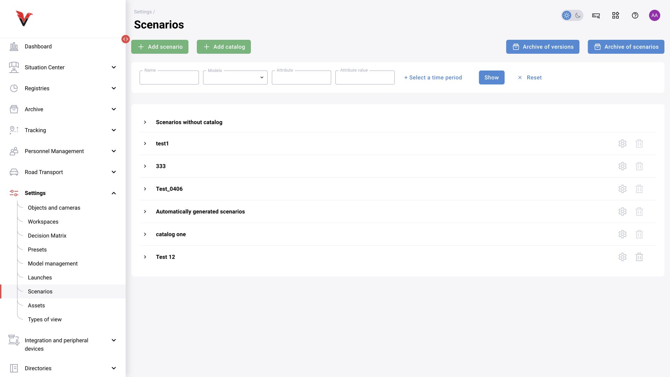The image size is (670, 377).
Task: Collapse the Settings menu chevron
Action: click(x=114, y=193)
